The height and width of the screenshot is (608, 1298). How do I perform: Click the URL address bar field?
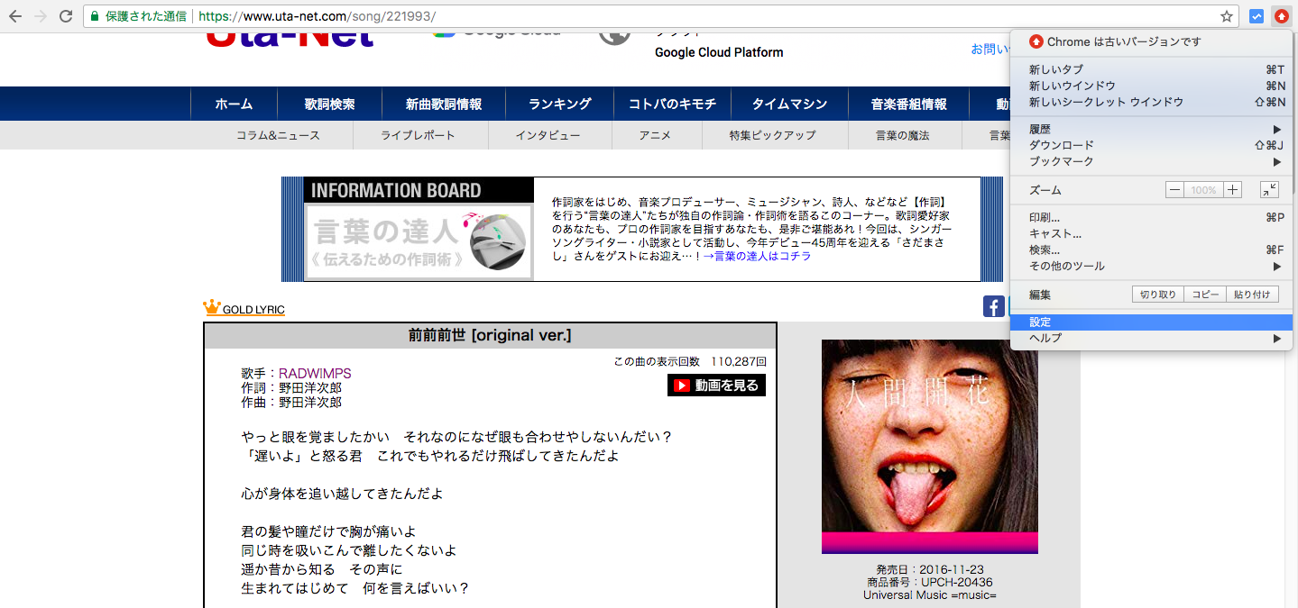(631, 16)
